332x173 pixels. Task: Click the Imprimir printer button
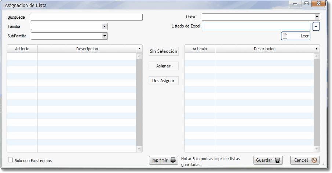coord(164,160)
